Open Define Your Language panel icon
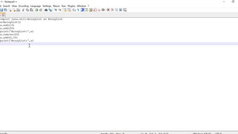 [x=87, y=10]
